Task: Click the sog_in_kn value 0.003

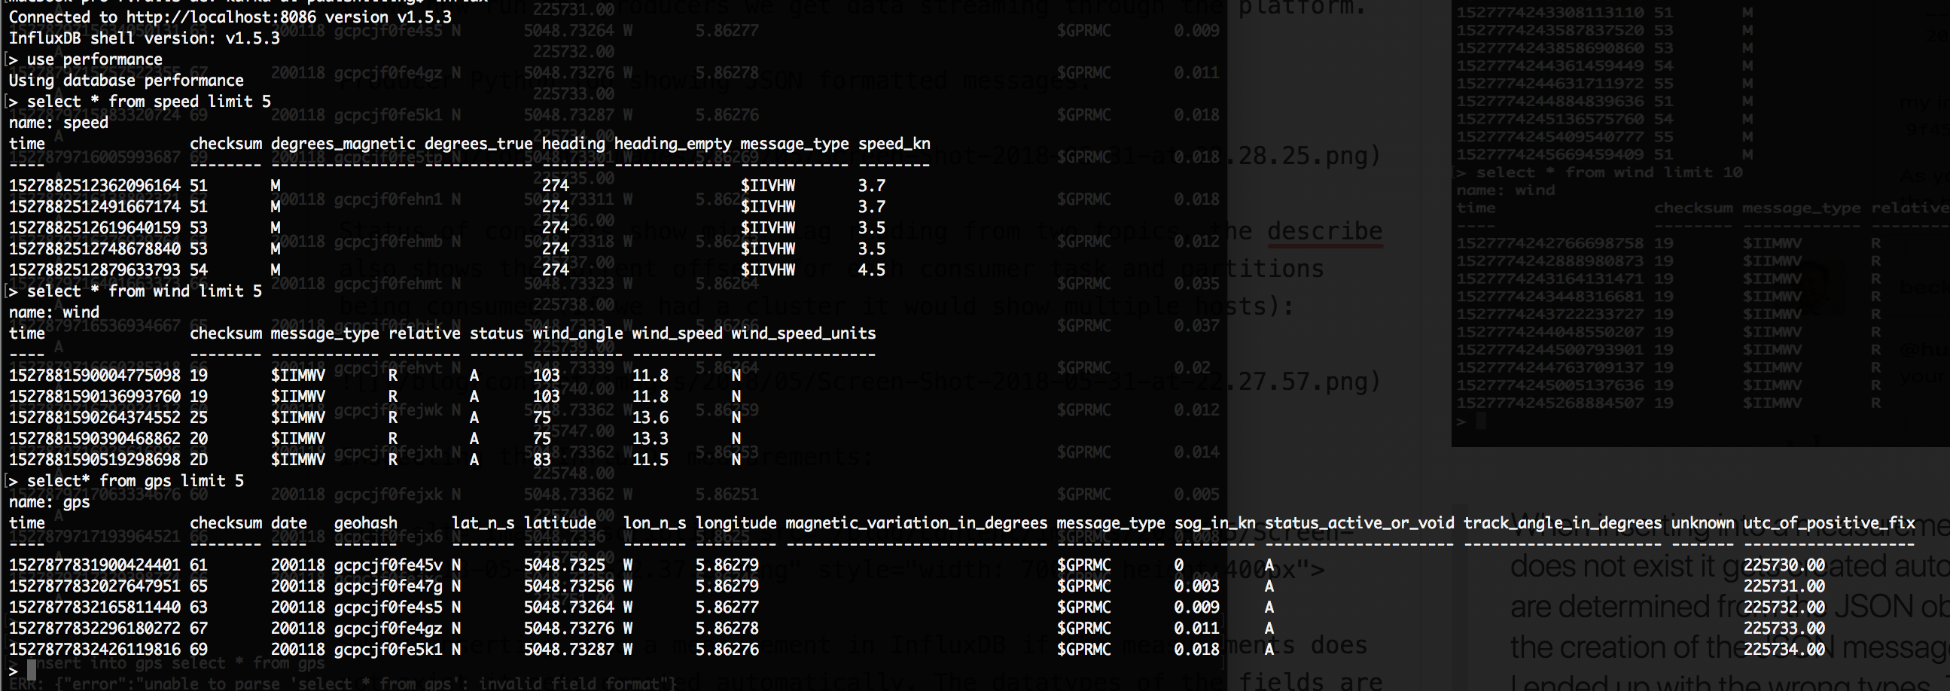Action: [1197, 586]
